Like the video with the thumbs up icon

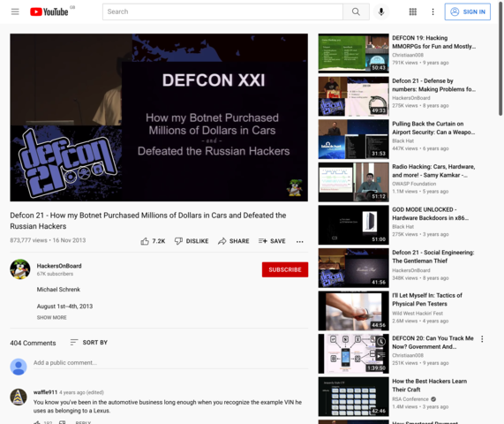[153, 241]
